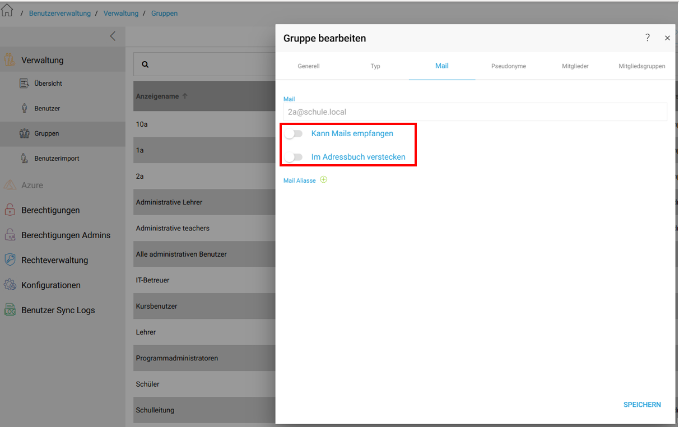
Task: Open Berechtigungen Admins via its lock icon
Action: pos(10,235)
